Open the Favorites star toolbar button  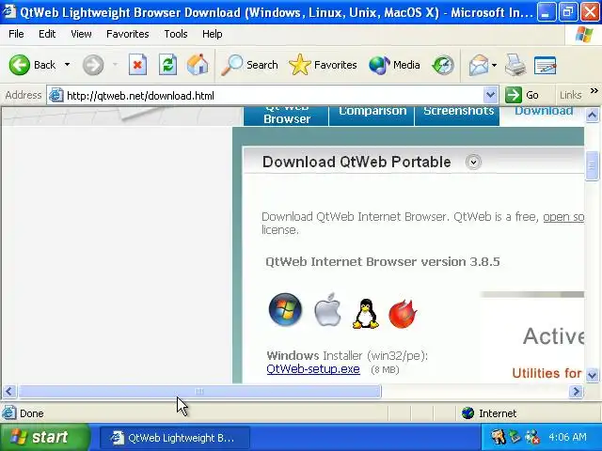[323, 65]
